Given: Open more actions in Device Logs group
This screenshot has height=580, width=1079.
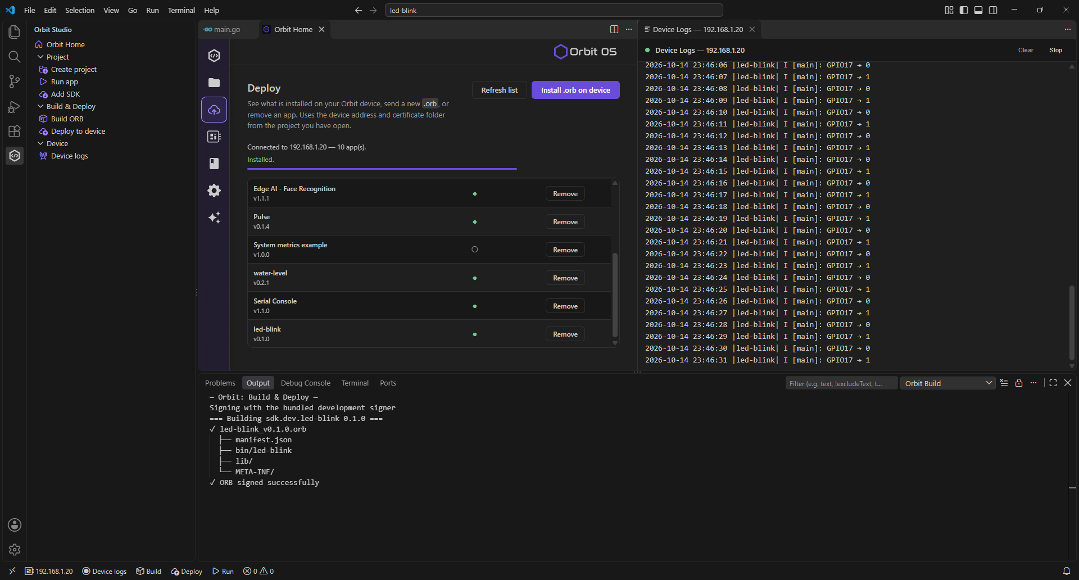Looking at the screenshot, I should 1067,29.
